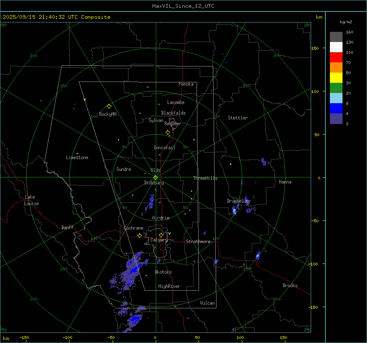
Task: Click the Olds label
Action: point(155,170)
